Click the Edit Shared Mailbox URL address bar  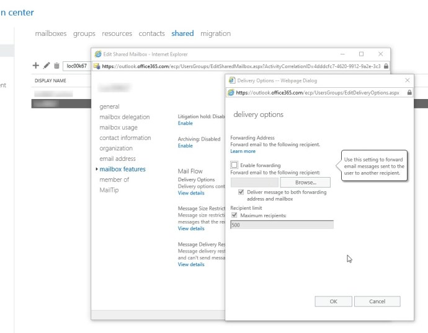pos(241,66)
